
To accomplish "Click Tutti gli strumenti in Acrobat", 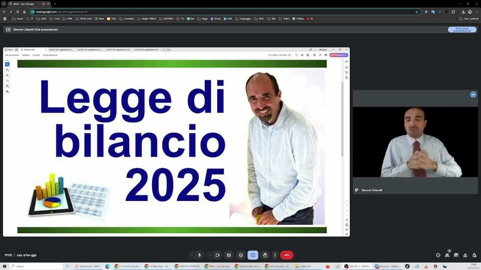I will (x=12, y=55).
